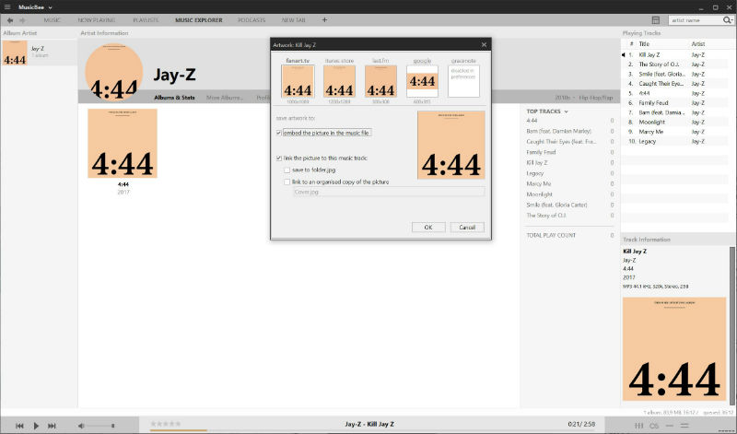Click the gracenote disabled placeholder
The height and width of the screenshot is (434, 737).
pos(463,81)
